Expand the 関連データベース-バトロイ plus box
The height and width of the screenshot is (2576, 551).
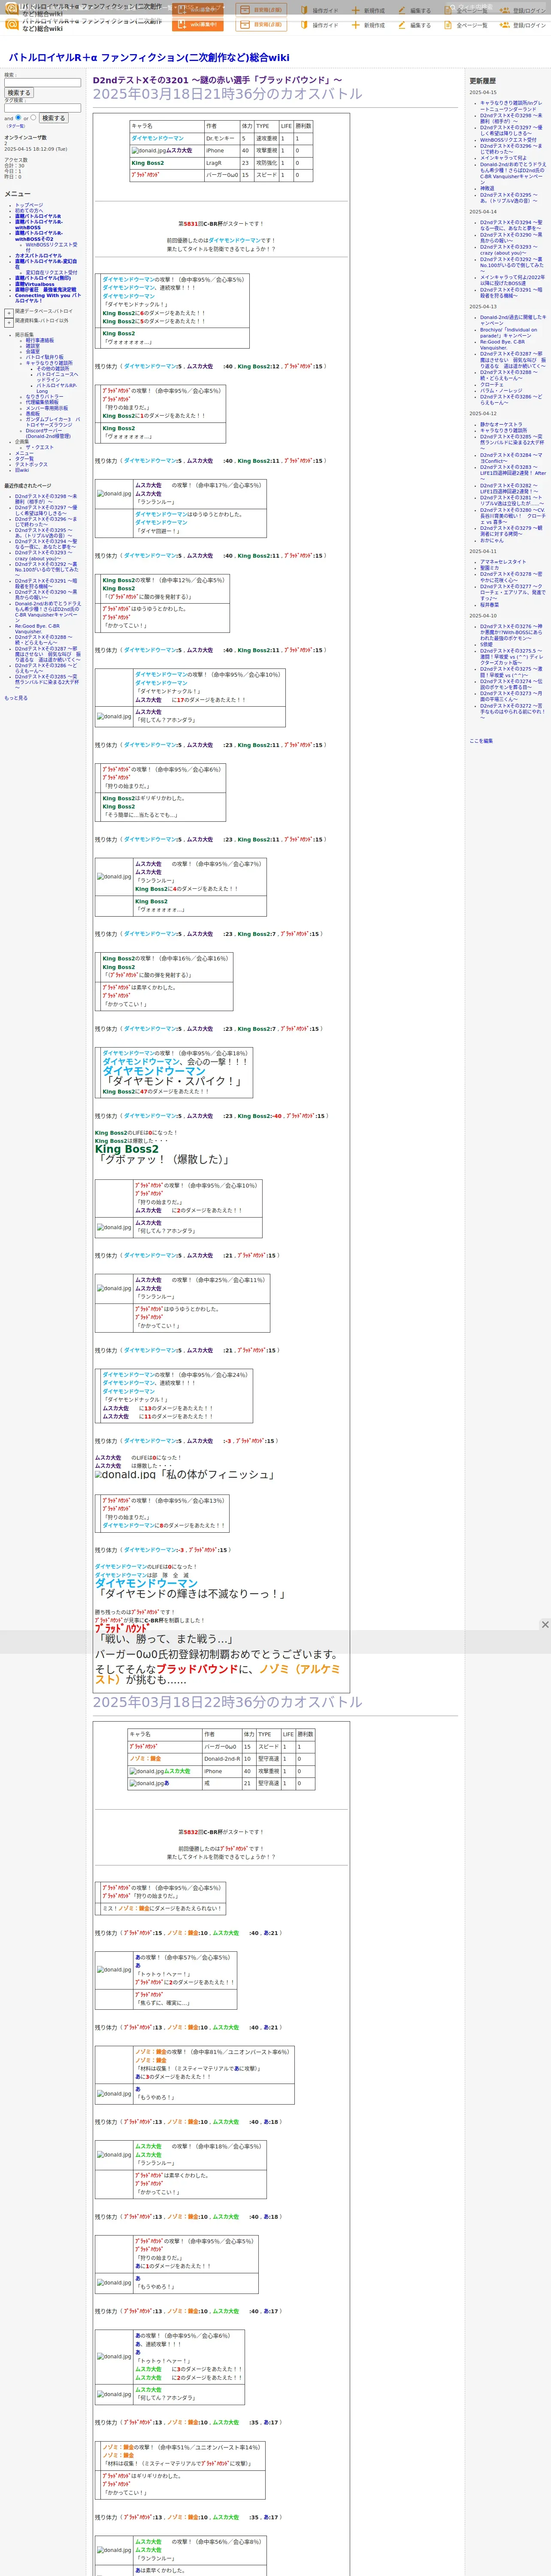(x=9, y=313)
